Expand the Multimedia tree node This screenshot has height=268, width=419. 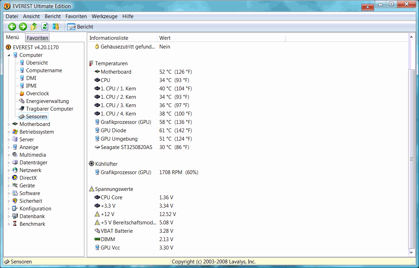coord(9,155)
